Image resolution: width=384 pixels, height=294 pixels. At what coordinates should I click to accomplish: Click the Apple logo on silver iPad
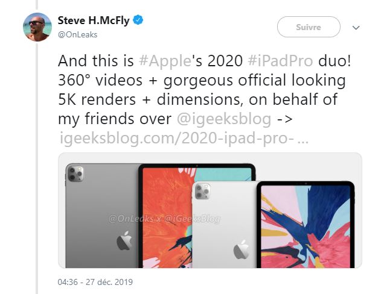242,250
